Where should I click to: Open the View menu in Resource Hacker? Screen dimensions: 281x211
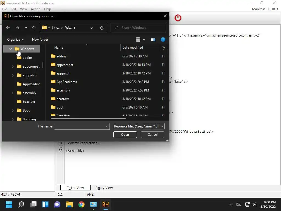(23, 9)
